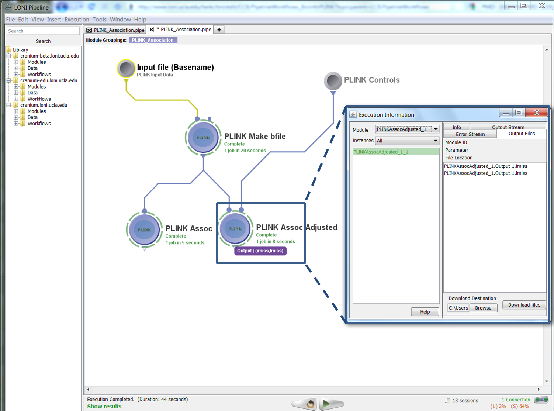Image resolution: width=554 pixels, height=411 pixels.
Task: Open the Help menu
Action: 140,20
